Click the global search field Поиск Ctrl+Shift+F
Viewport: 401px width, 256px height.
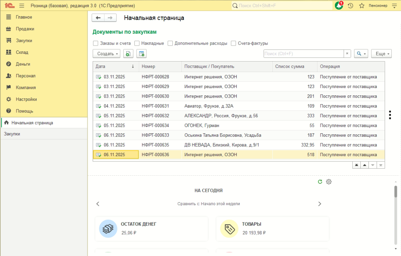(282, 6)
